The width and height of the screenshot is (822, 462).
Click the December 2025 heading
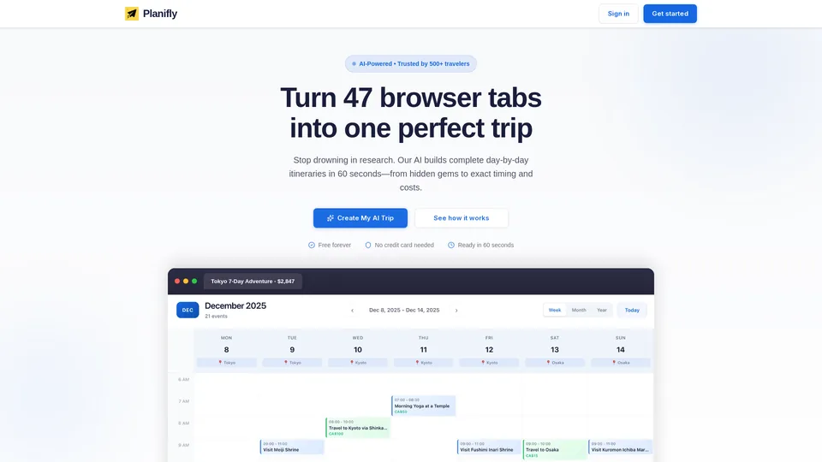click(235, 306)
